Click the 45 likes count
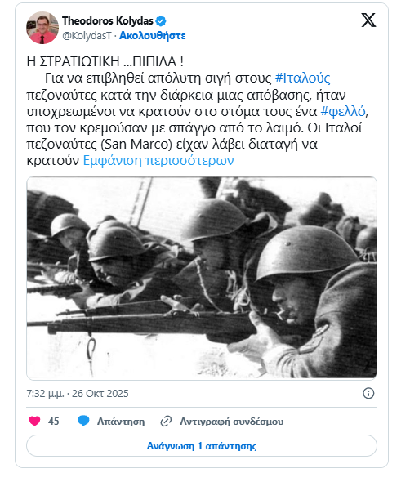The width and height of the screenshot is (410, 482). click(53, 421)
